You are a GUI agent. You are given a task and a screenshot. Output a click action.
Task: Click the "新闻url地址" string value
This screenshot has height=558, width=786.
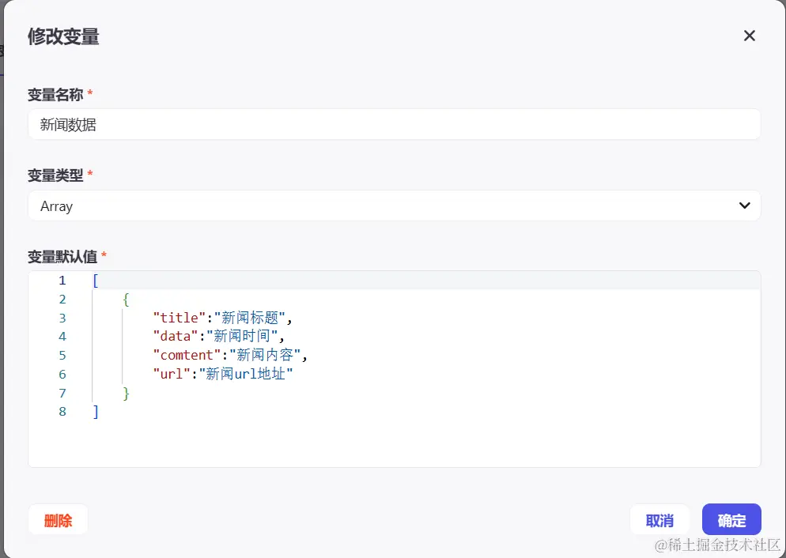tap(246, 374)
